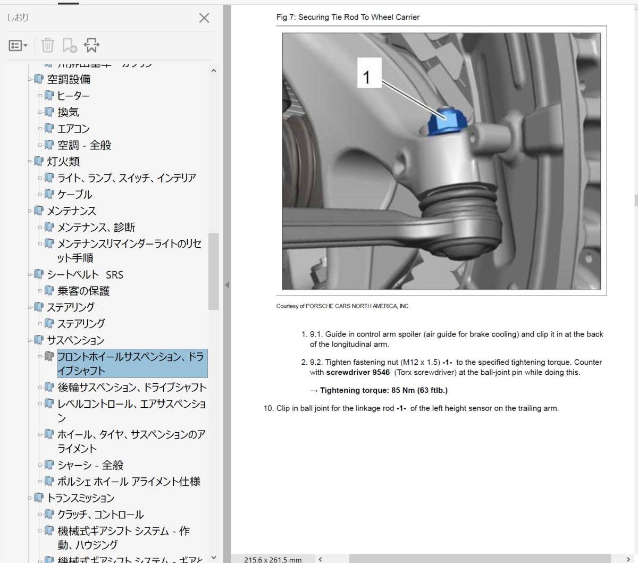Screen dimensions: 638x563
Task: Open the ヒーター bookmark
Action: coord(73,96)
